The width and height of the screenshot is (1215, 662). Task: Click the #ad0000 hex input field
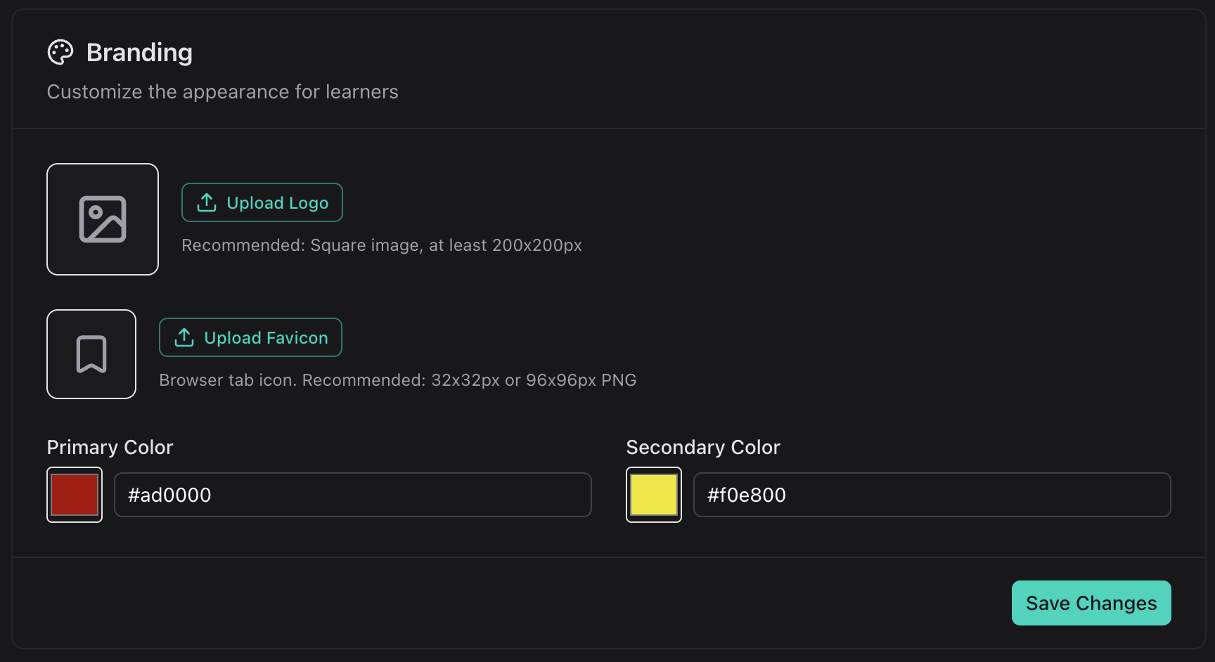[352, 495]
